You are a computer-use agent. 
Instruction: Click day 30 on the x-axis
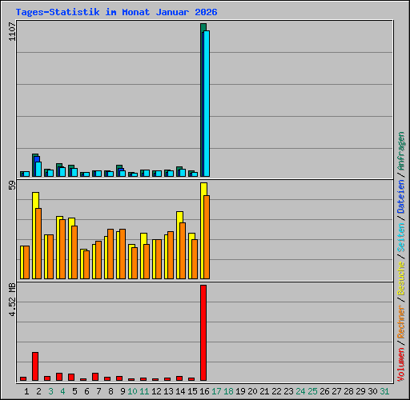point(373,391)
